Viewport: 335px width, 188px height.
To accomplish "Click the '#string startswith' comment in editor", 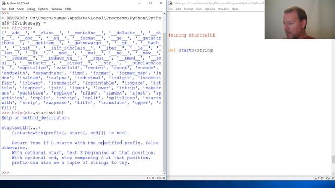I will 192,35.
